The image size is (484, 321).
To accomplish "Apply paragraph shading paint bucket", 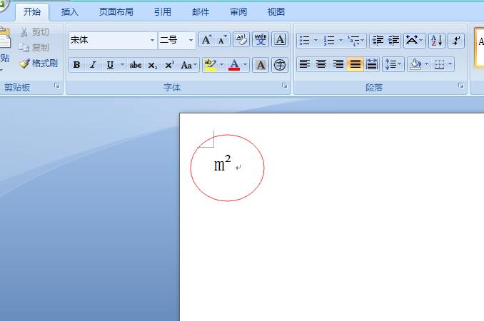I will (x=415, y=64).
